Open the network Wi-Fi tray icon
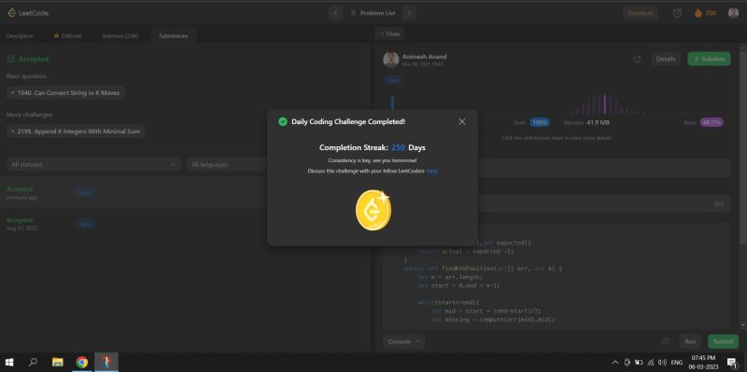The width and height of the screenshot is (747, 372). pyautogui.click(x=651, y=363)
